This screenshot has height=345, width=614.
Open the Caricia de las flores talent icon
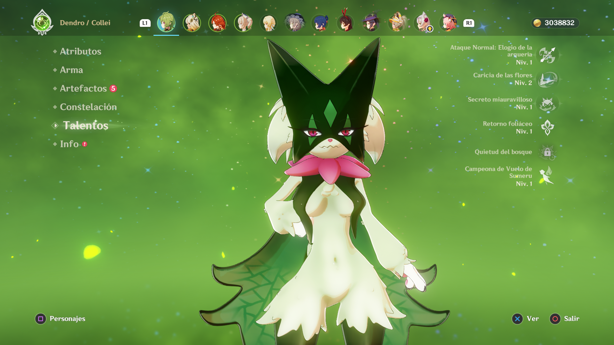[x=547, y=79]
